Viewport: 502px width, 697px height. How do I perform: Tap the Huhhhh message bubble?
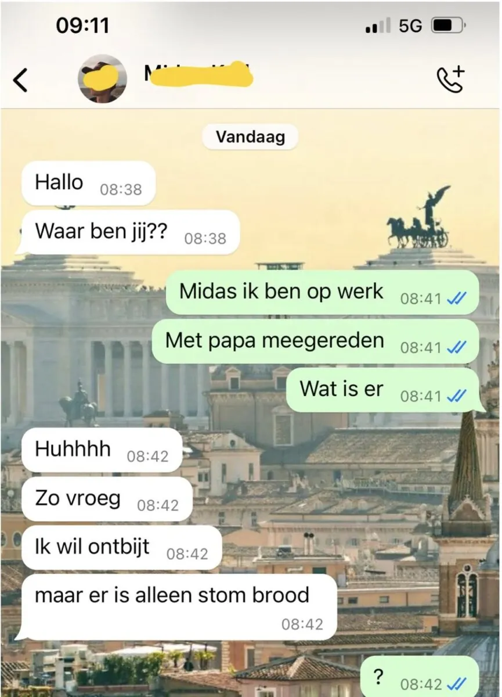(102, 450)
